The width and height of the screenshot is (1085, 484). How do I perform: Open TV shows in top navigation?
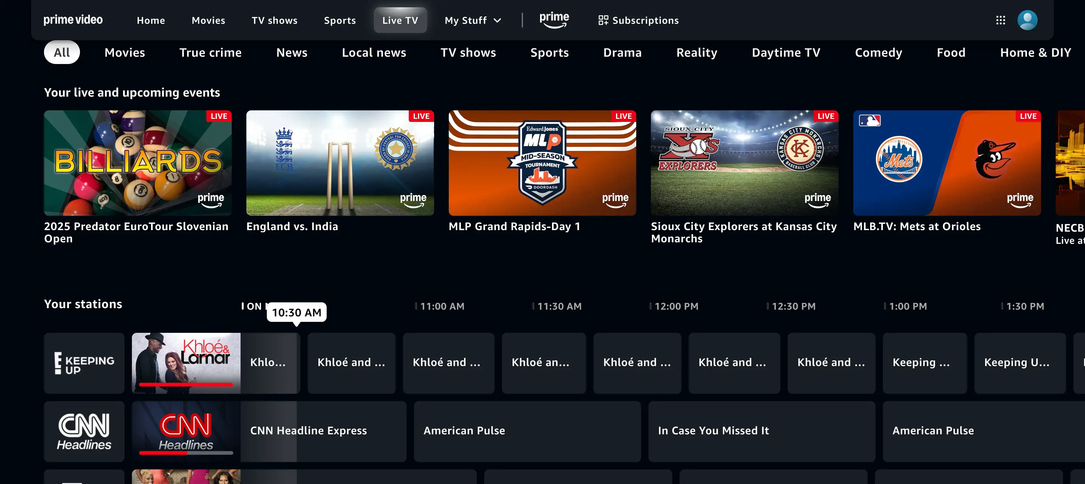click(x=275, y=20)
